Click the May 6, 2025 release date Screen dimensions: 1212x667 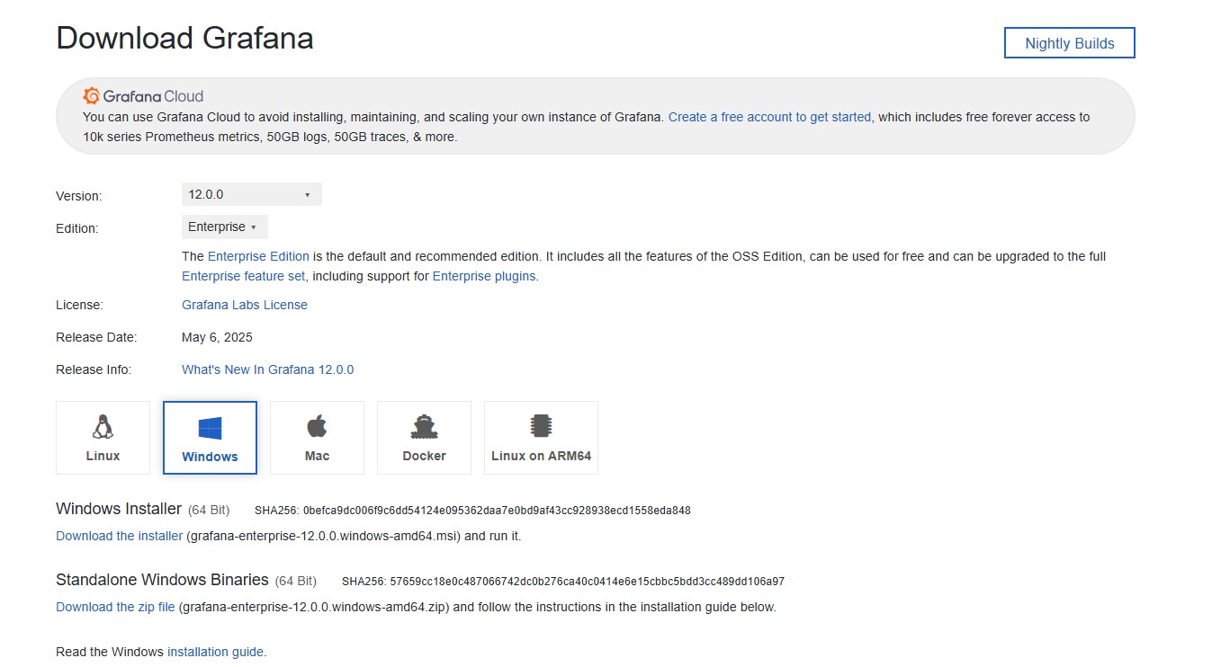(217, 337)
